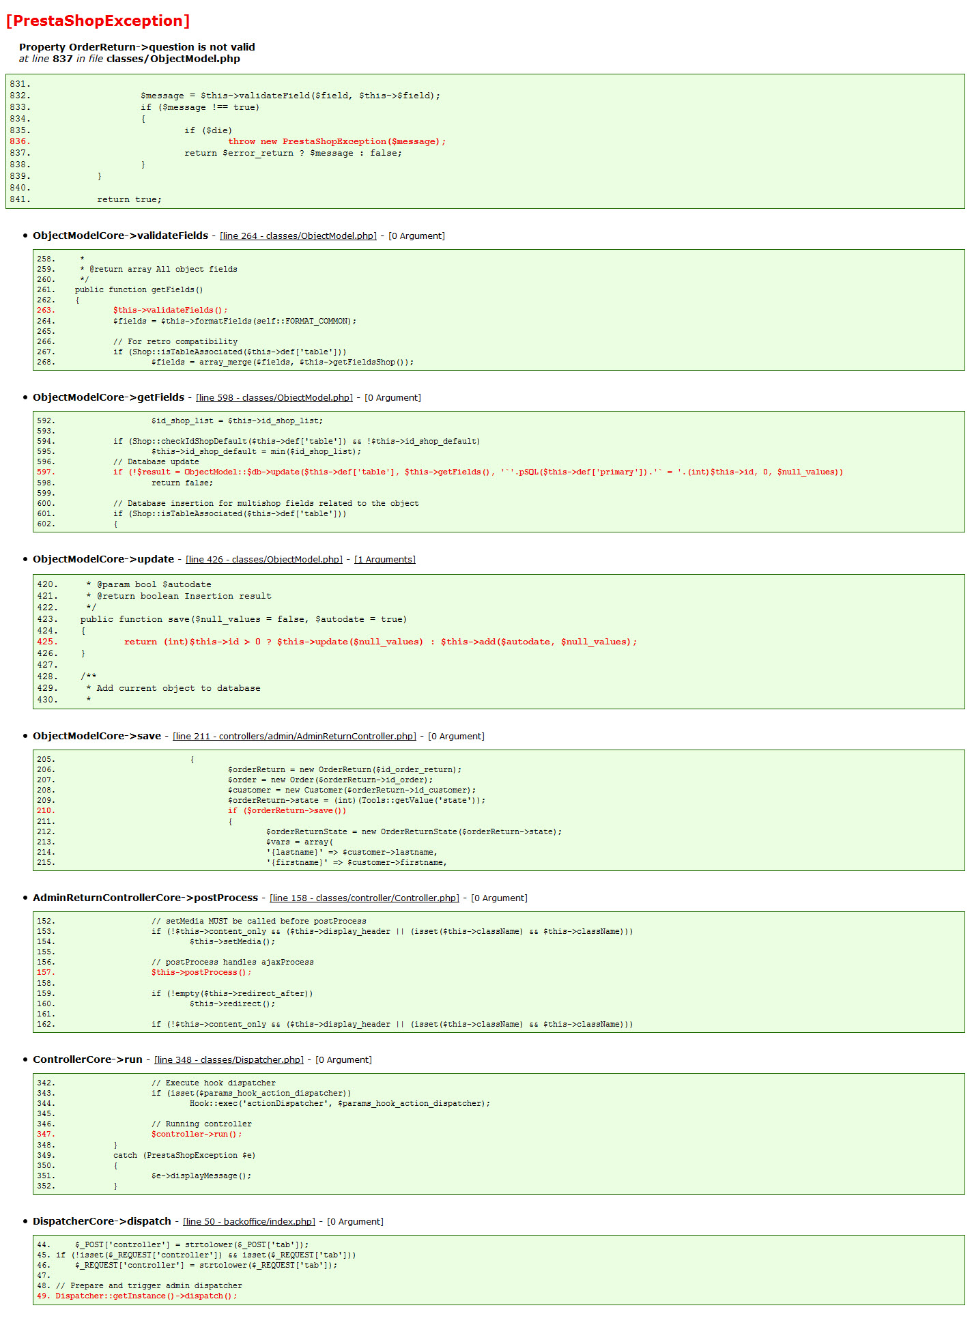Click the 'AdminReturnControllerCore->postProcess' trace title

pyautogui.click(x=145, y=898)
